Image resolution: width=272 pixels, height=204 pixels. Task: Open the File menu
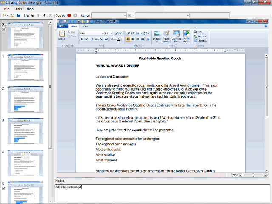pos(7,9)
